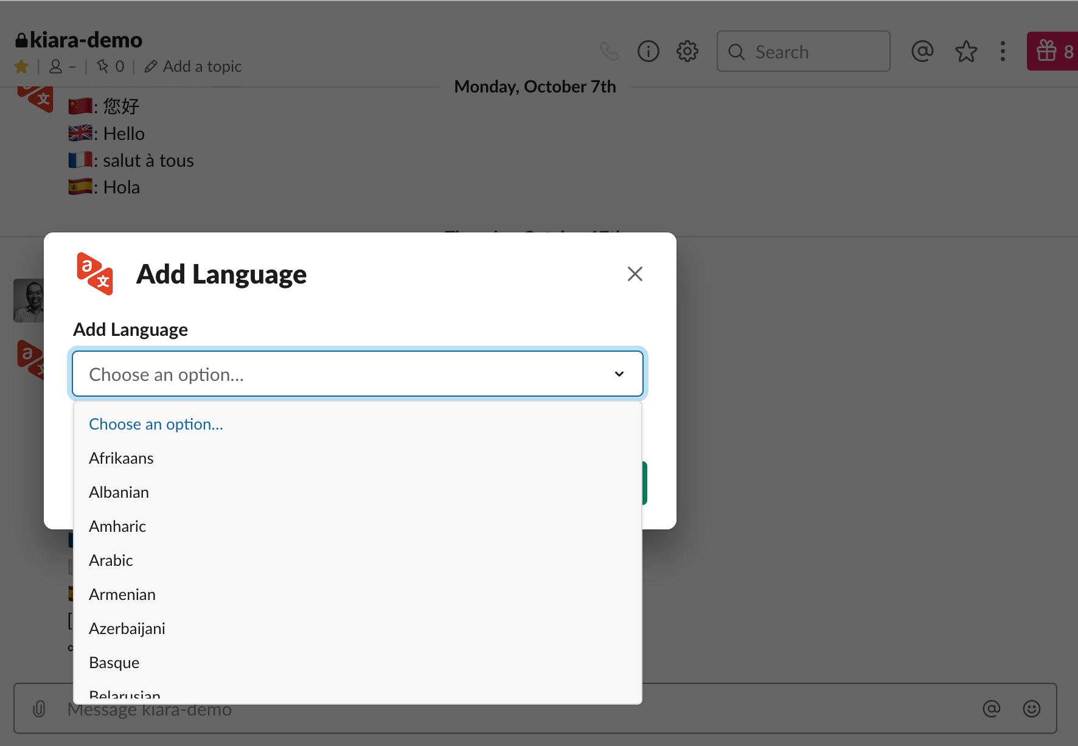Click the Search field
The image size is (1078, 746).
pos(803,51)
